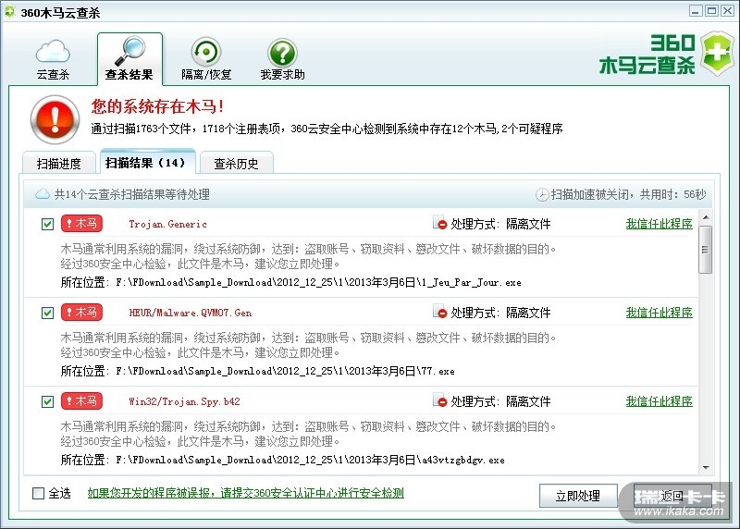
Task: Click the red warning exclamation icon
Action: [x=55, y=119]
